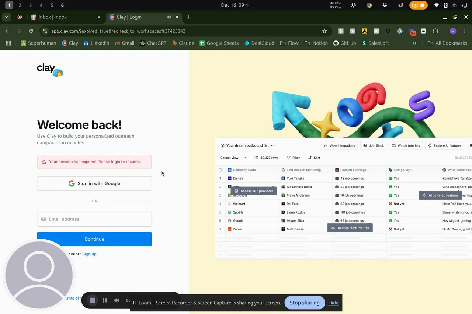This screenshot has width=472, height=314.
Task: Open the Clay bookmark
Action: [70, 43]
